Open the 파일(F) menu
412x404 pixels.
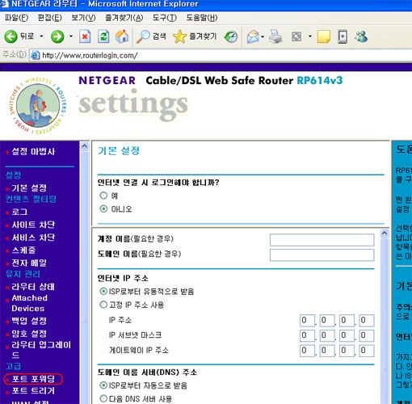[16, 18]
